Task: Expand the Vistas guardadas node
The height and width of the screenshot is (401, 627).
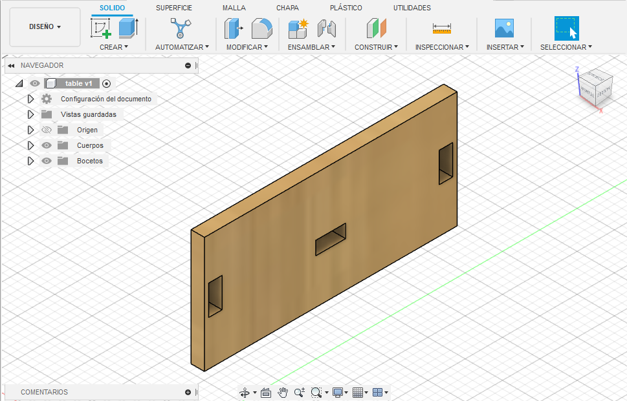Action: coord(30,114)
